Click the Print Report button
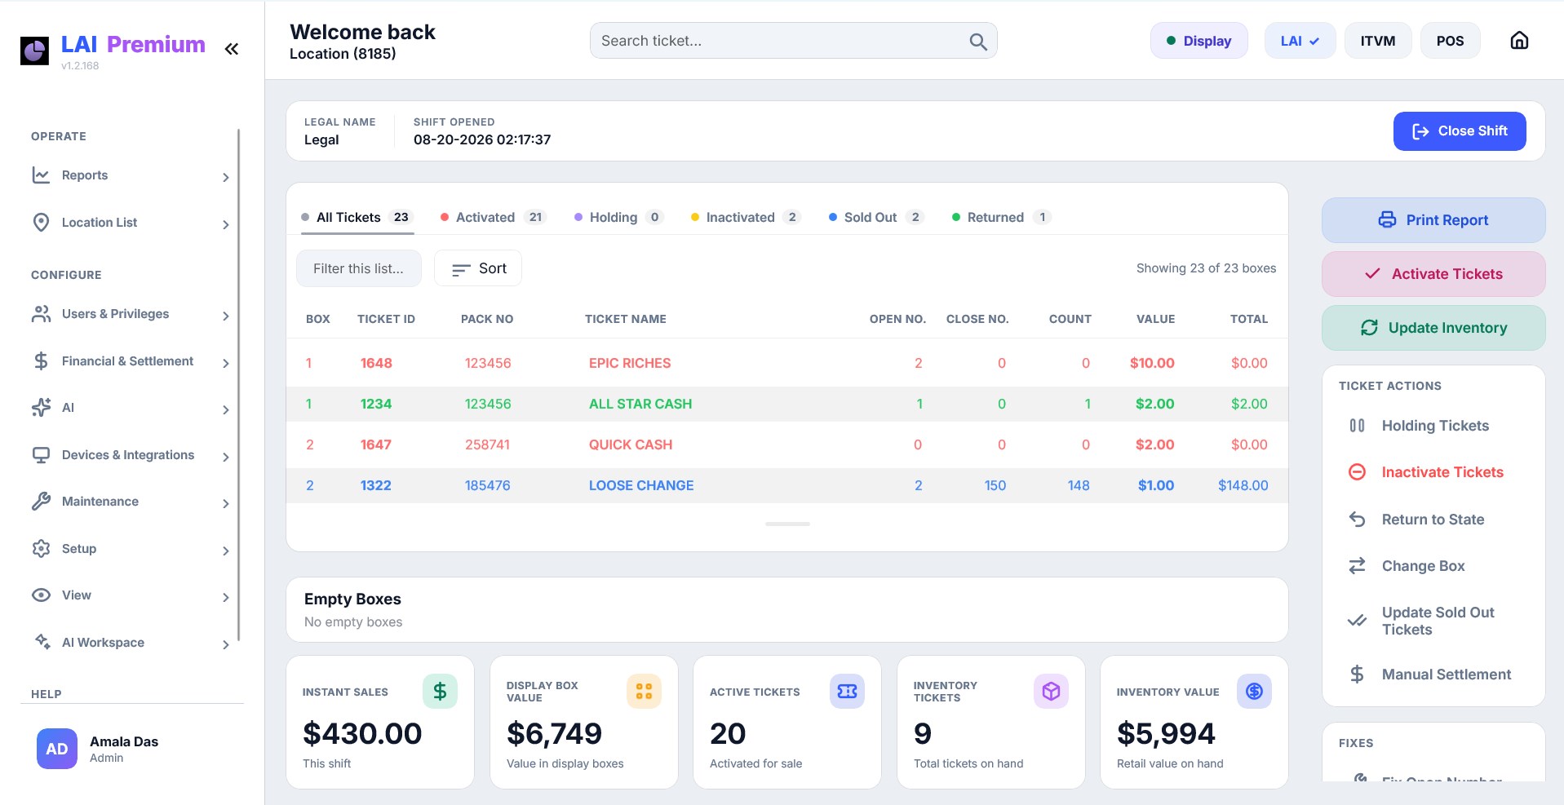Image resolution: width=1564 pixels, height=805 pixels. tap(1433, 220)
